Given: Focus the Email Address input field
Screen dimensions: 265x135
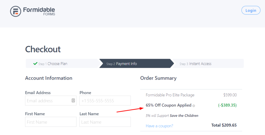Looking at the screenshot, I should (51, 101).
